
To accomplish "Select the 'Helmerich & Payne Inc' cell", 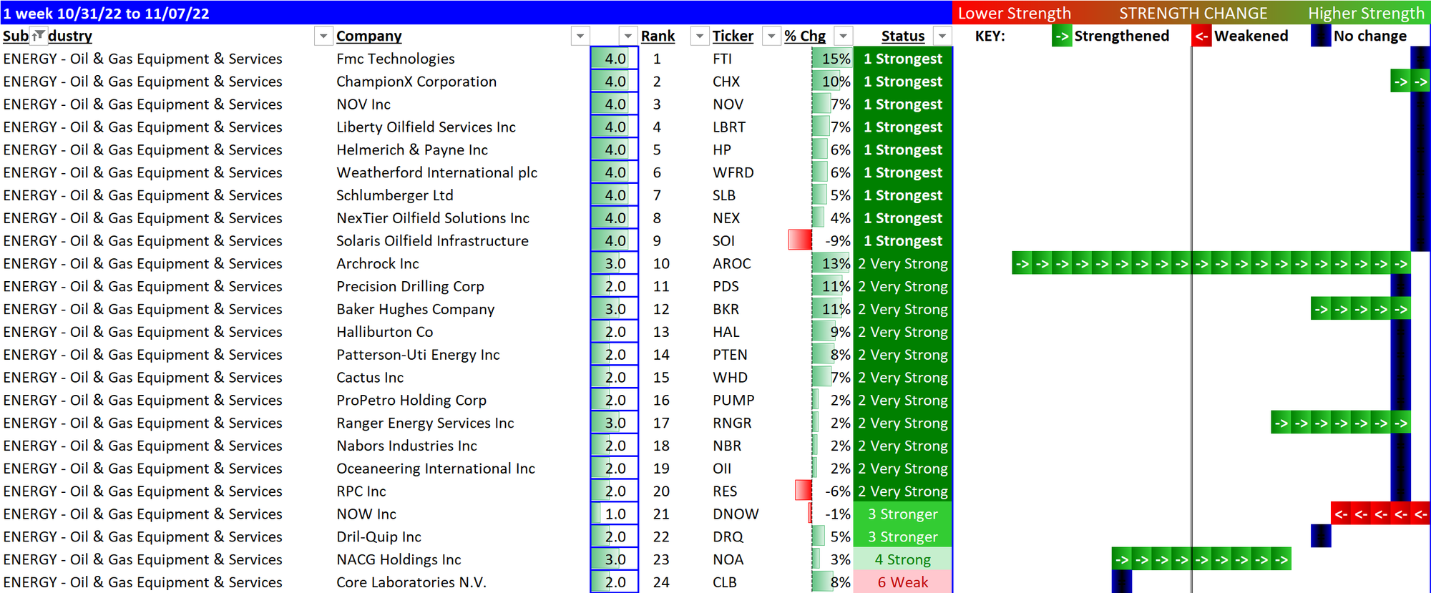I will (x=412, y=150).
